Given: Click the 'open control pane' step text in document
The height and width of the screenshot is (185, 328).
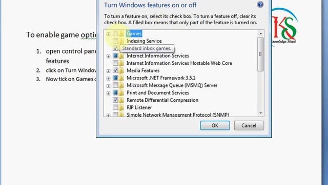Looking at the screenshot, I should [x=71, y=51].
